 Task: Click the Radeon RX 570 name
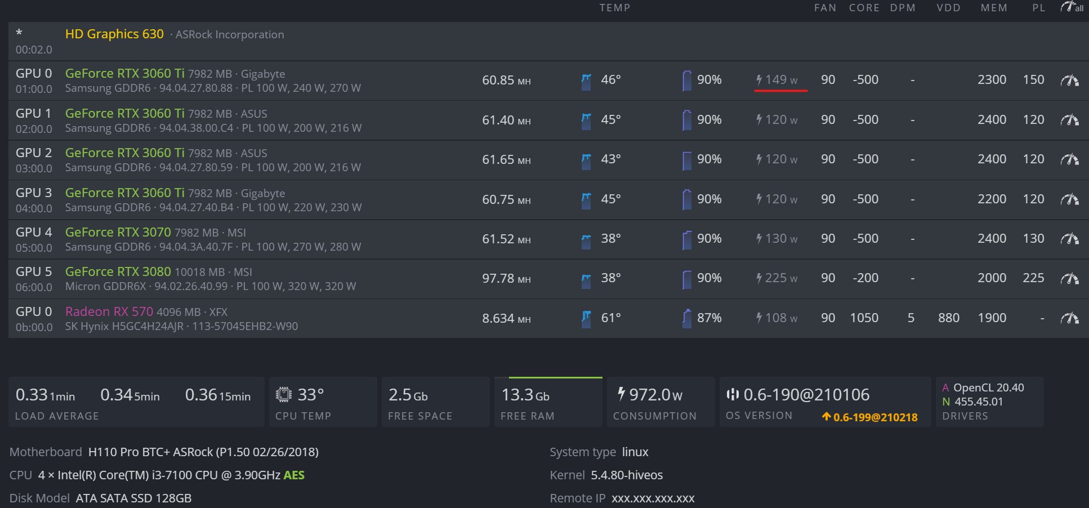pyautogui.click(x=109, y=311)
